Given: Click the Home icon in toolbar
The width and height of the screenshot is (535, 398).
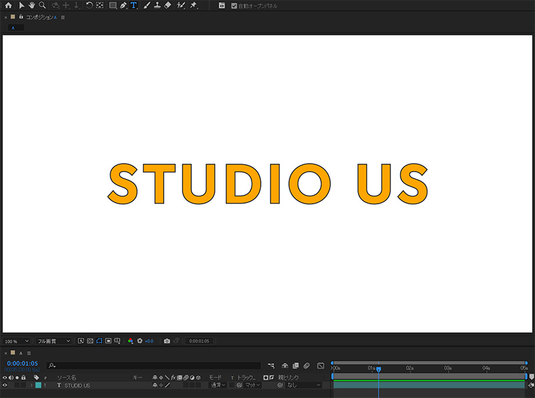Looking at the screenshot, I should [8, 5].
